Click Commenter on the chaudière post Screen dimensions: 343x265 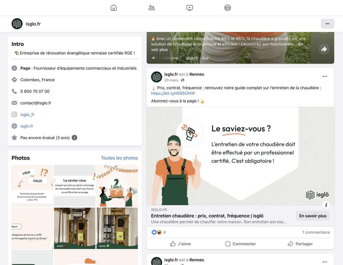[x=240, y=244]
